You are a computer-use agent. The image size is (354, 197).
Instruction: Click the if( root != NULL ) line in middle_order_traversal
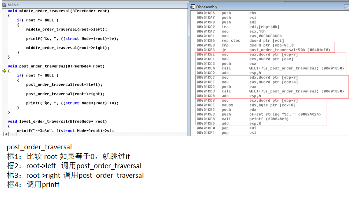point(38,20)
